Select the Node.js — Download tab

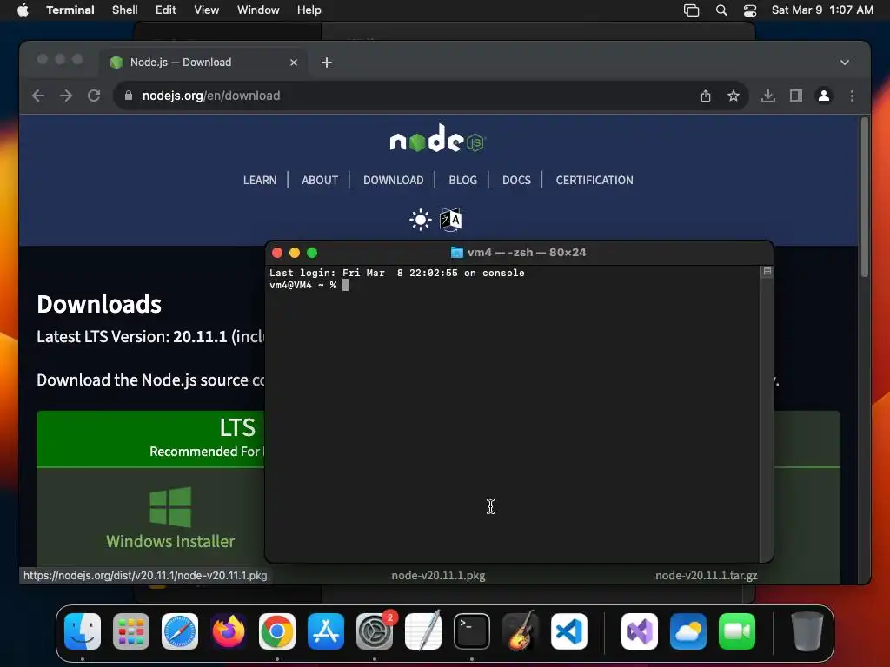203,63
